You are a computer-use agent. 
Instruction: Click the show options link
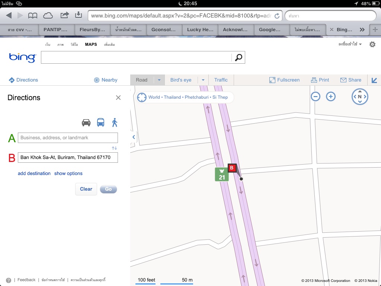tap(68, 174)
